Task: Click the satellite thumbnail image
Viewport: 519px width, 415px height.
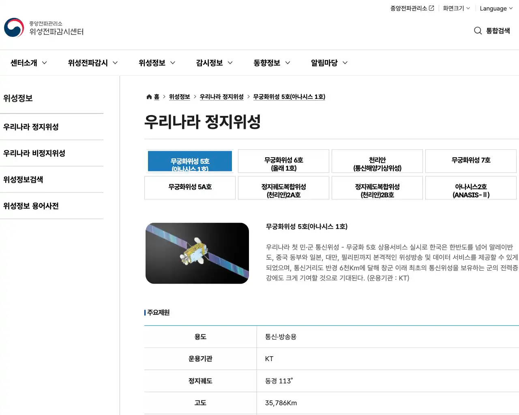Action: tap(197, 253)
